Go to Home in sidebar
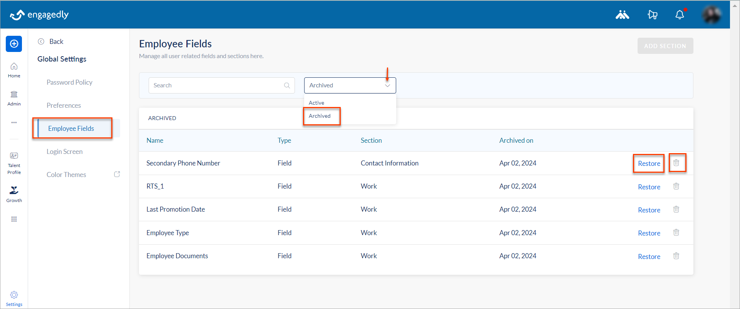This screenshot has width=740, height=309. click(x=14, y=70)
